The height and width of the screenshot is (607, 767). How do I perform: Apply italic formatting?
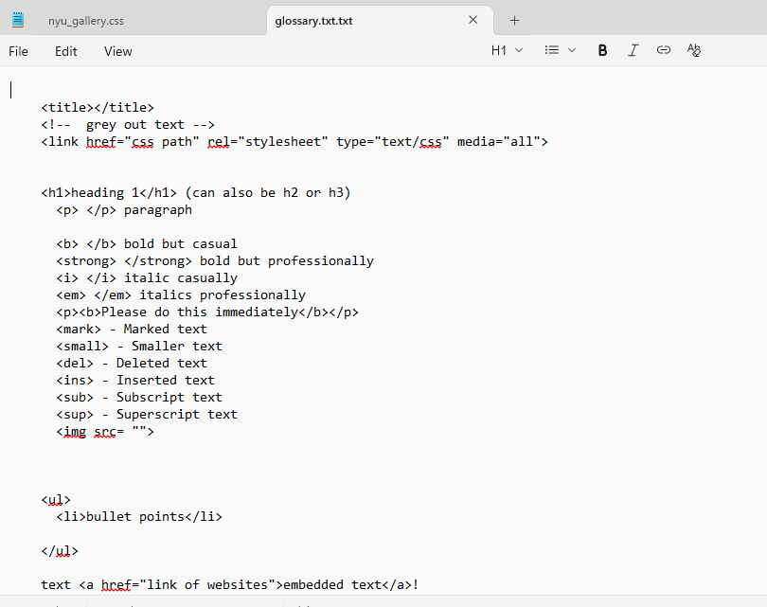[633, 49]
